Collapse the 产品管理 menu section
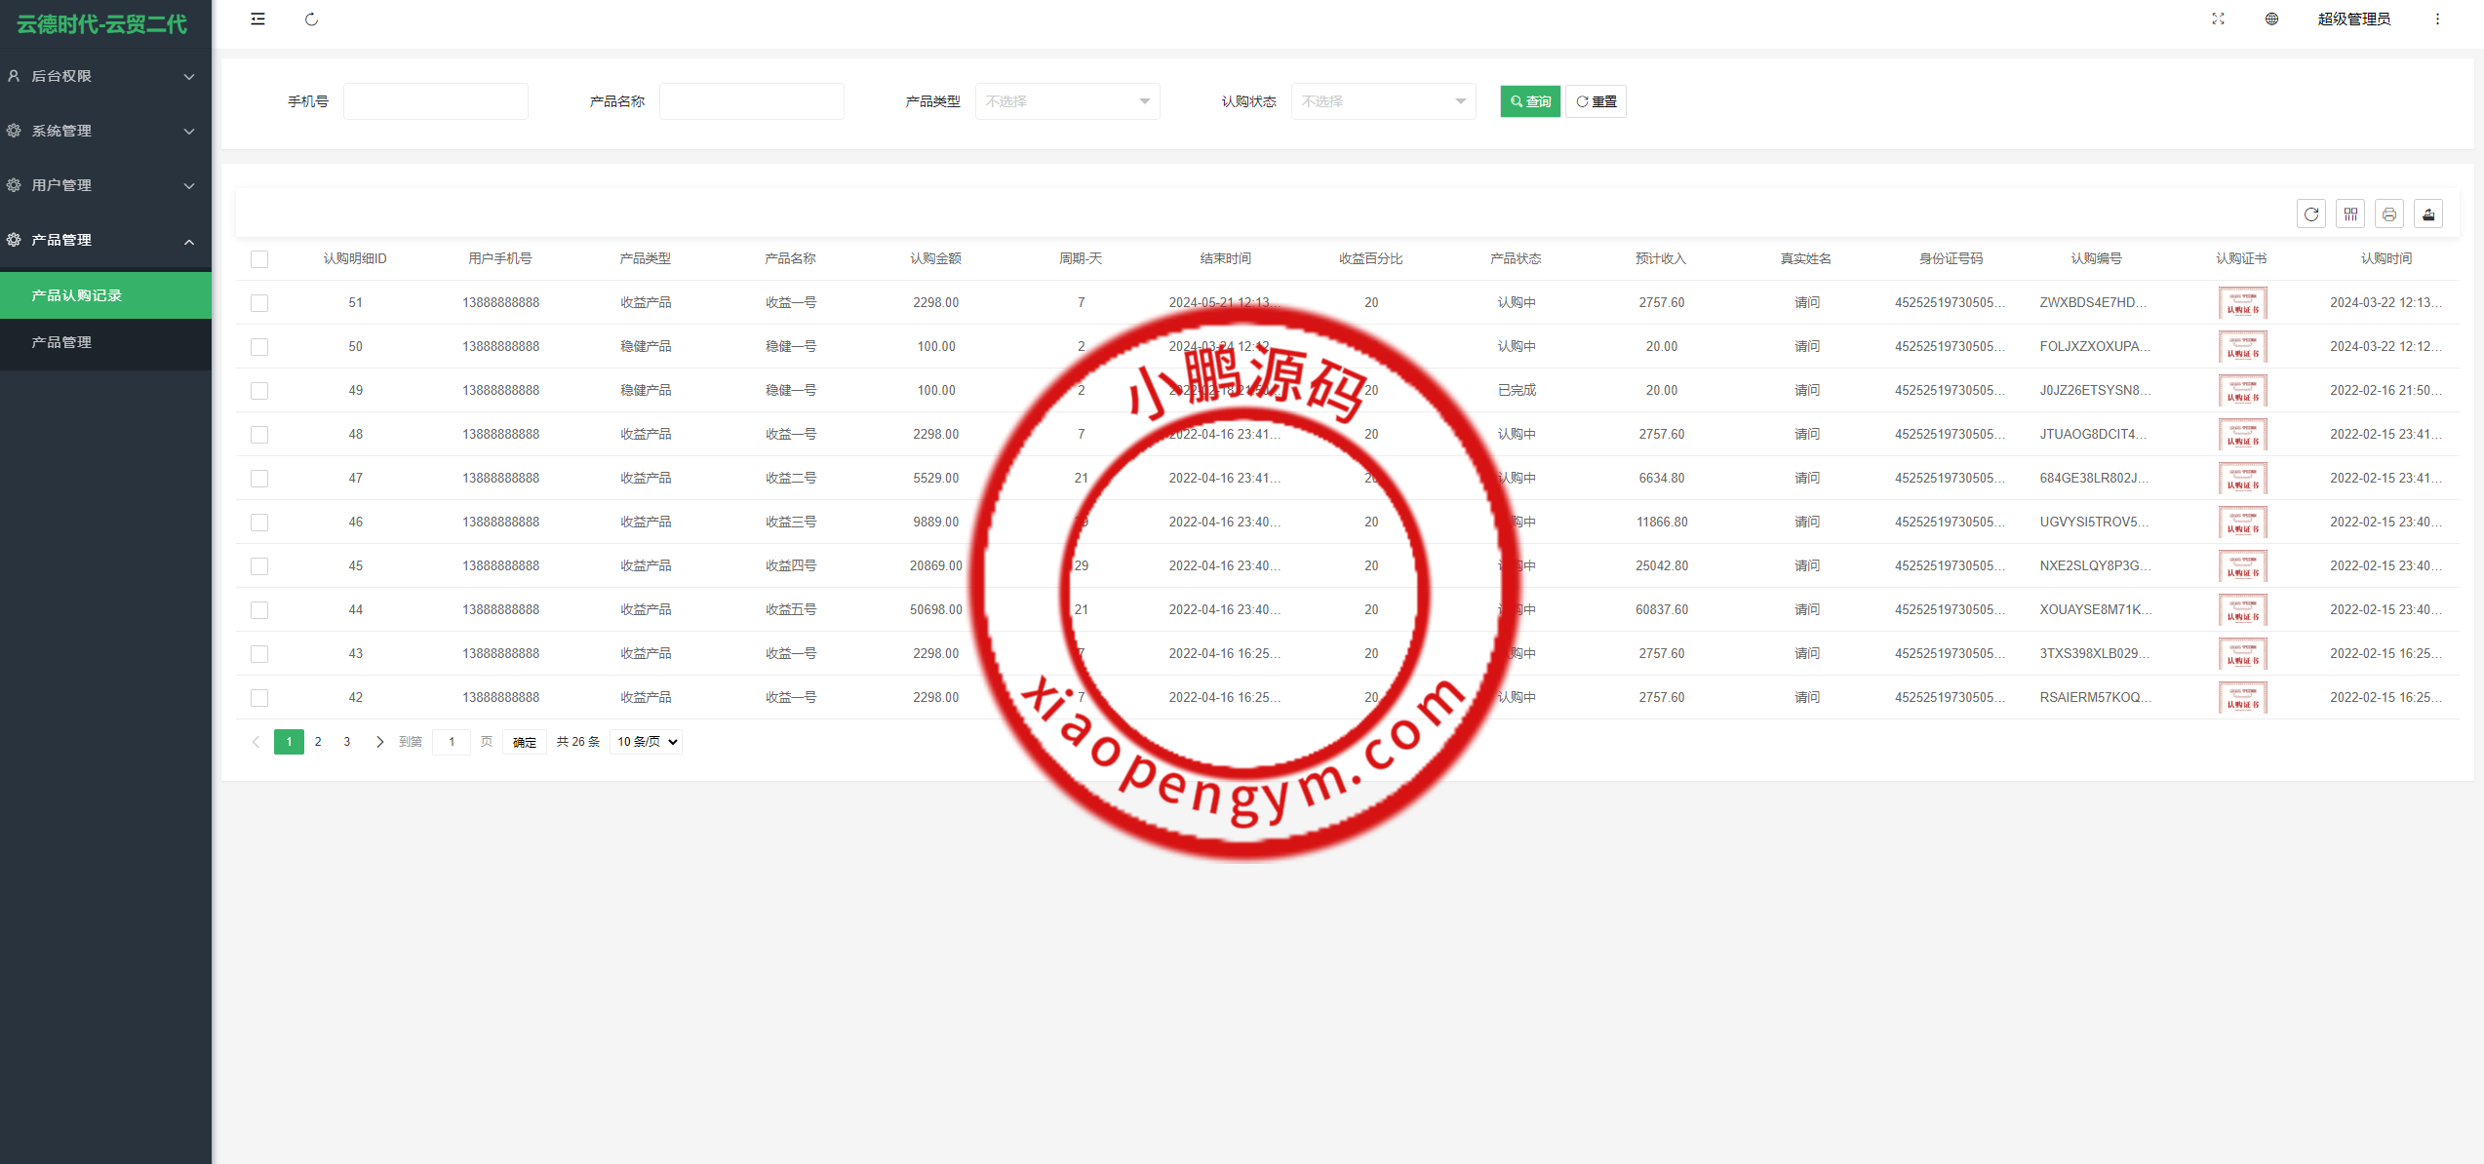The image size is (2484, 1164). point(104,240)
